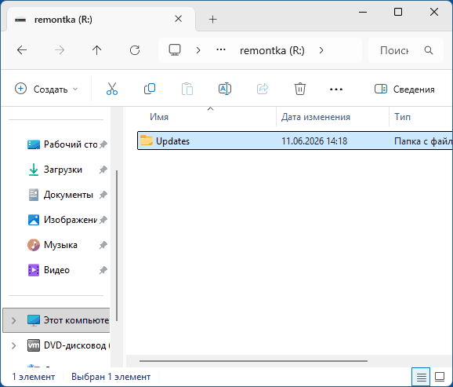Click the Refresh arrow icon
The width and height of the screenshot is (453, 387).
[135, 50]
